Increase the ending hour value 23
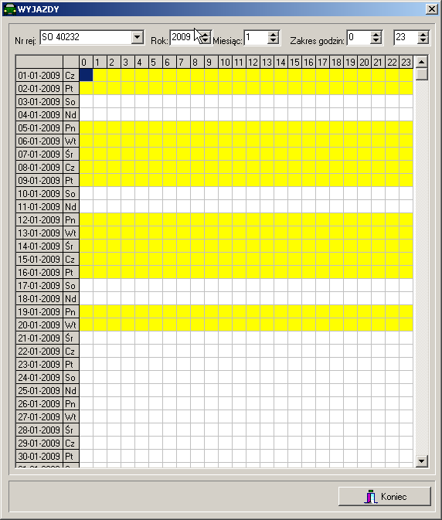Viewport: 442px width, 520px height. click(x=423, y=34)
